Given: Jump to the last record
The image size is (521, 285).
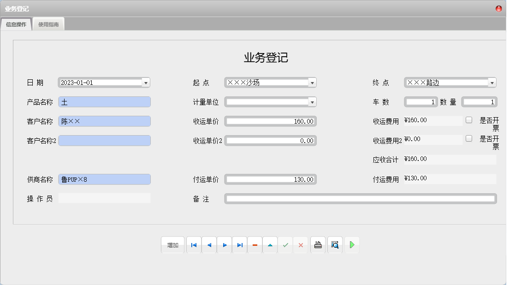Looking at the screenshot, I should [x=239, y=245].
